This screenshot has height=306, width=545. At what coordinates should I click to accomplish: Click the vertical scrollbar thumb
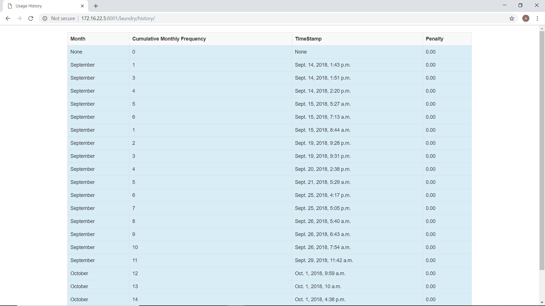(542, 150)
